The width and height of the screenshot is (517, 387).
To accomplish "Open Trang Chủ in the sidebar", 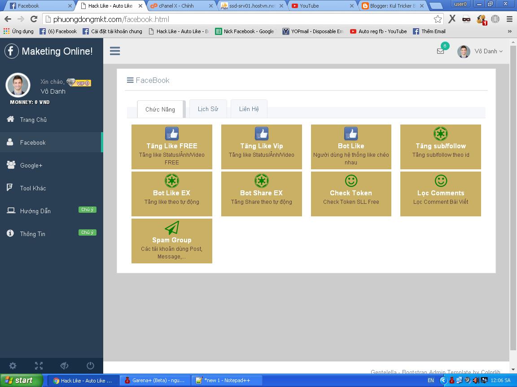I will 52,120.
